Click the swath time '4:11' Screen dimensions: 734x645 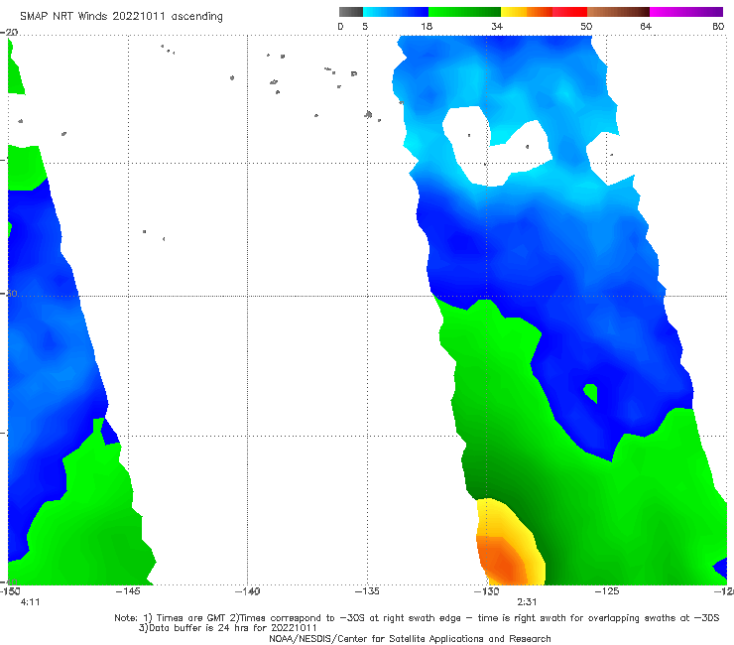pyautogui.click(x=31, y=602)
